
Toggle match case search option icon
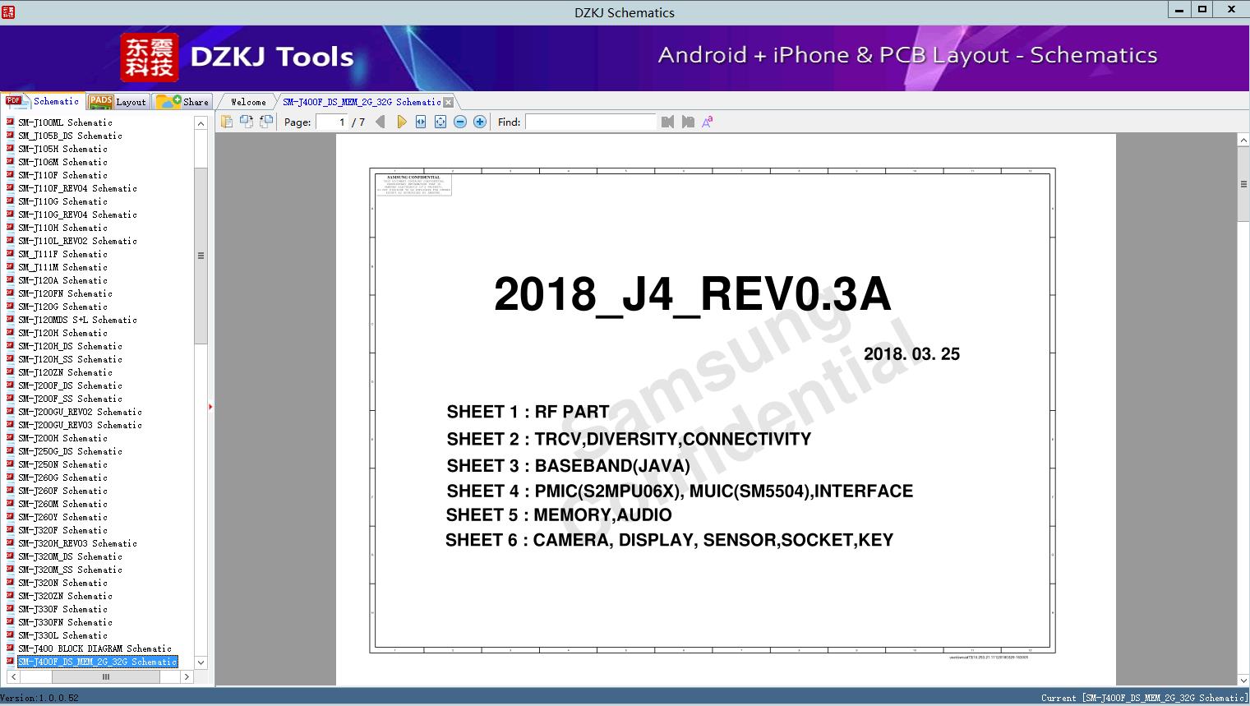point(708,122)
